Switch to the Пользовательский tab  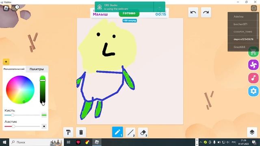(14, 69)
